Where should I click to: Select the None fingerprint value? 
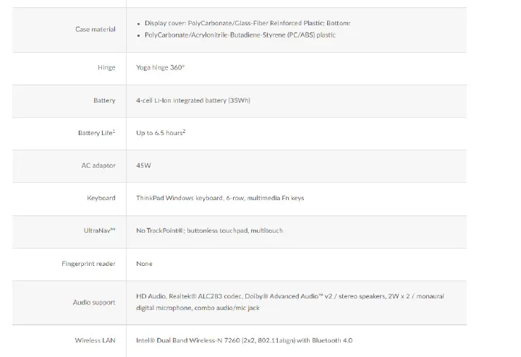(144, 264)
